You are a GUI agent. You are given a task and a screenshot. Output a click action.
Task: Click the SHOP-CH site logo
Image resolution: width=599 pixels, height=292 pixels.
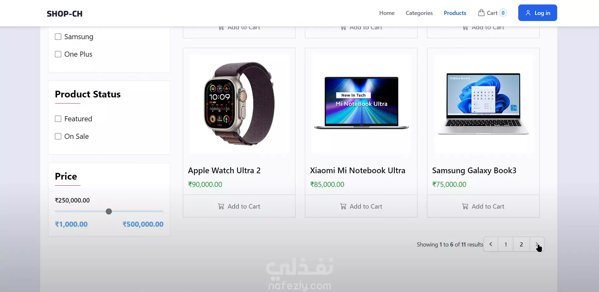pos(65,14)
